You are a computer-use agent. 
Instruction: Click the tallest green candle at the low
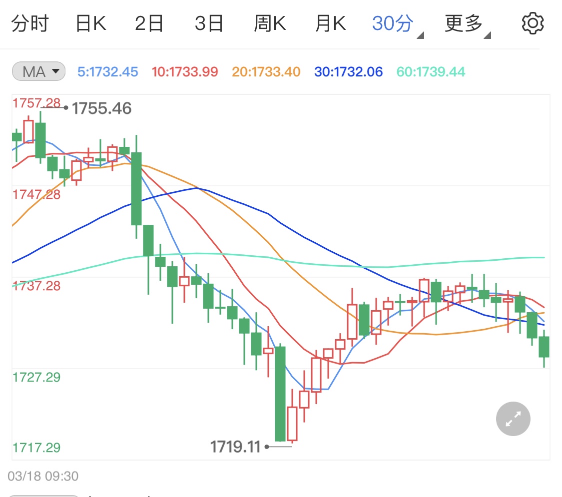tap(280, 394)
